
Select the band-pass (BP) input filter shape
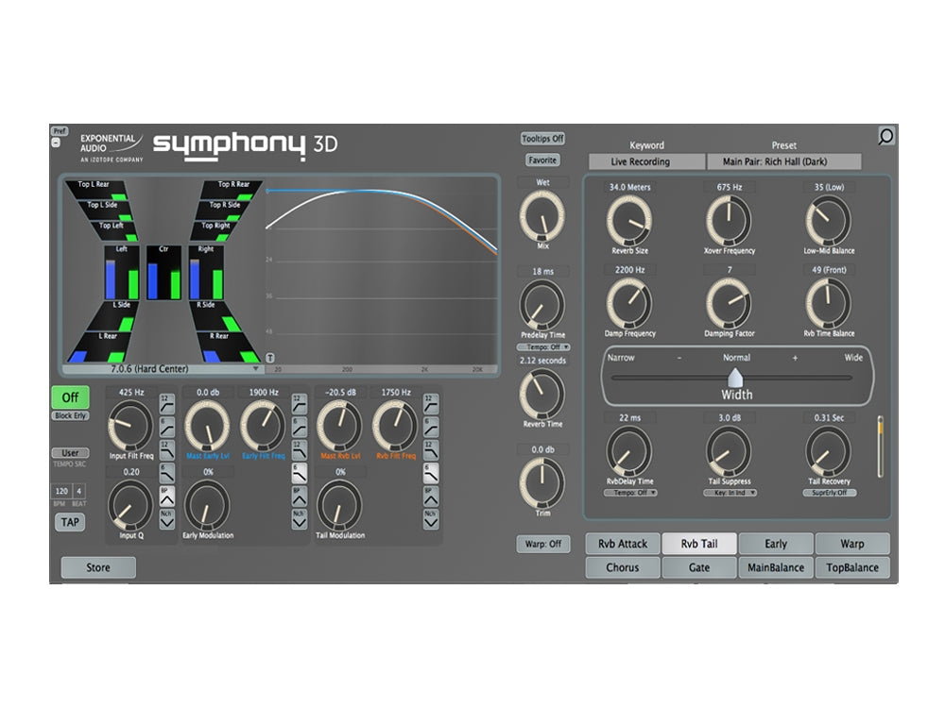[x=166, y=495]
